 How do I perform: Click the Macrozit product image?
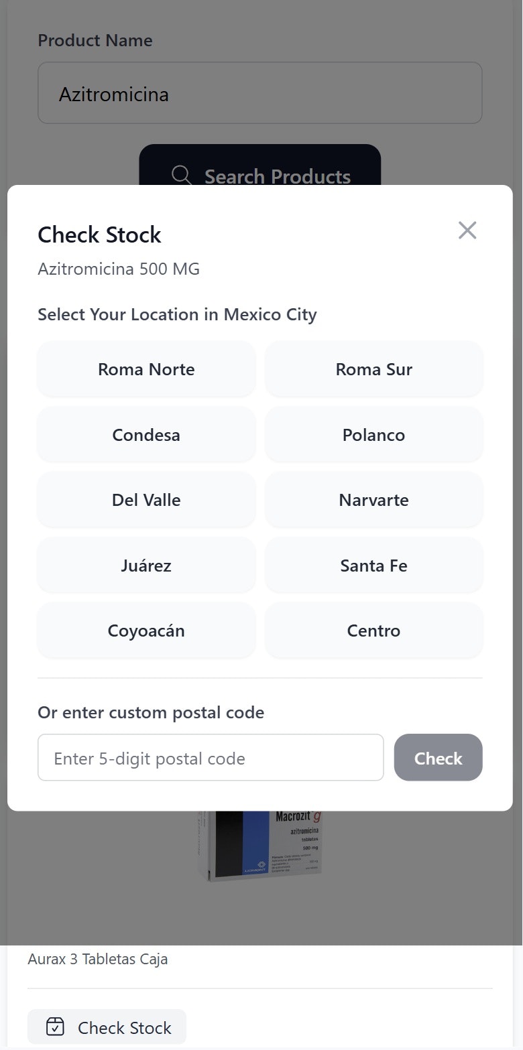coord(260,846)
